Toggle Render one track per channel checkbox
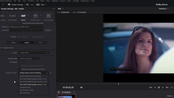The height and width of the screenshot is (98, 174). coord(19,66)
